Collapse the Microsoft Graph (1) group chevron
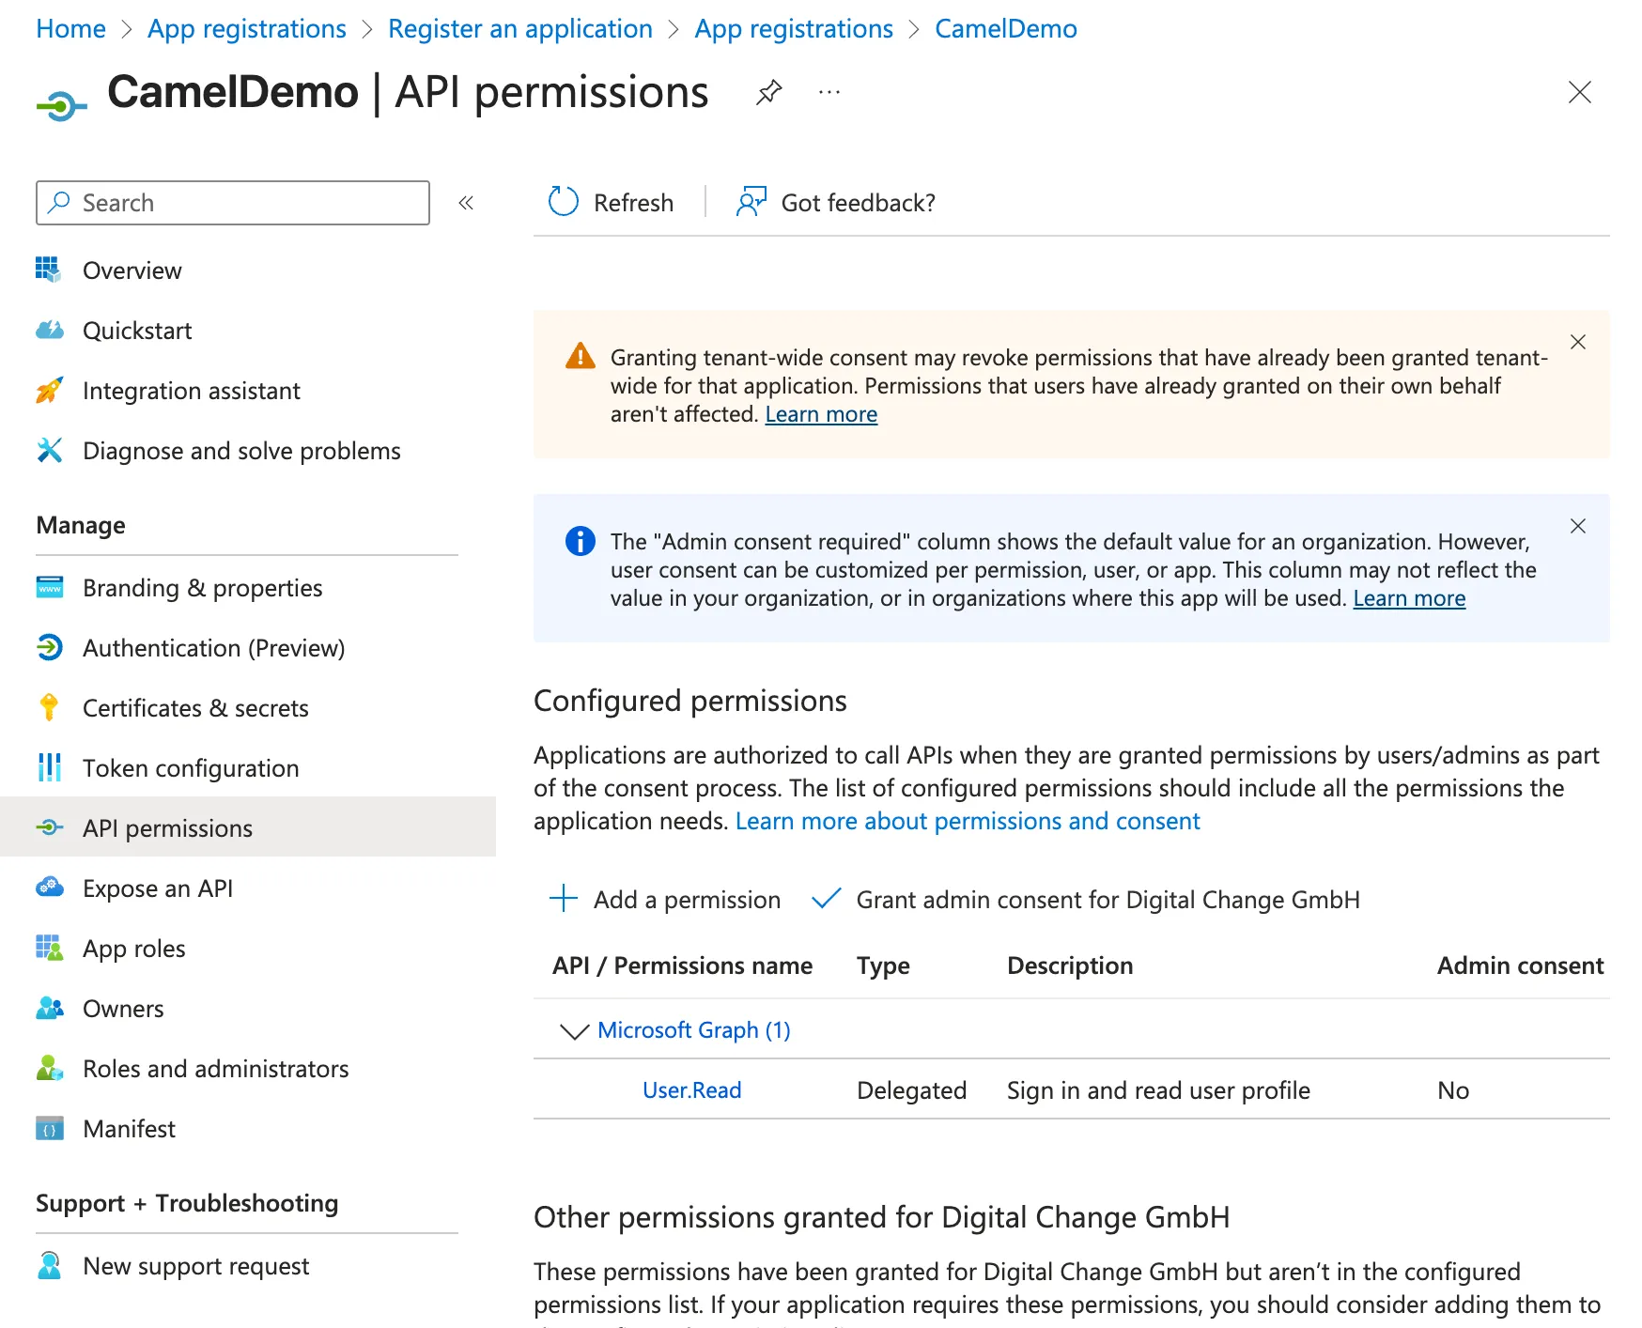Screen dimensions: 1642x1328 pyautogui.click(x=574, y=1031)
